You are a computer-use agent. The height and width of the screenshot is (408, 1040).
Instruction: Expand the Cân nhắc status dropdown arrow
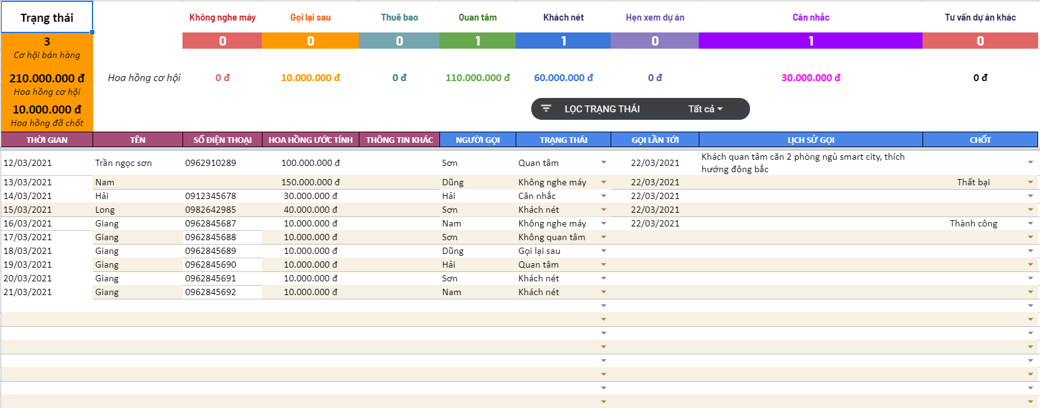coord(603,196)
